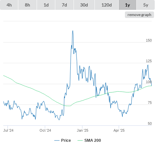The width and height of the screenshot is (155, 149).
Task: Click the remove graph button
Action: point(139,15)
